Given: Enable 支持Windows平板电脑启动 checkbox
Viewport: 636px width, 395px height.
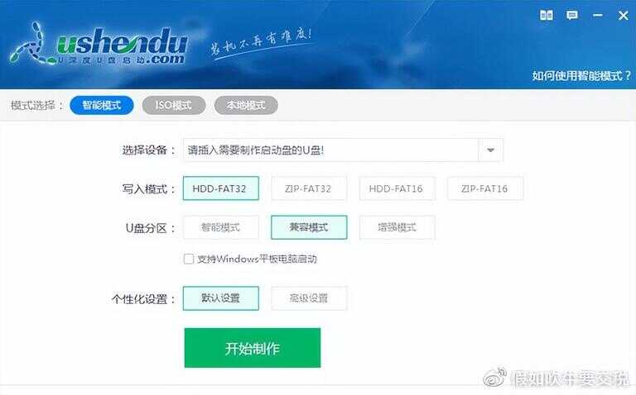Looking at the screenshot, I should (x=189, y=259).
